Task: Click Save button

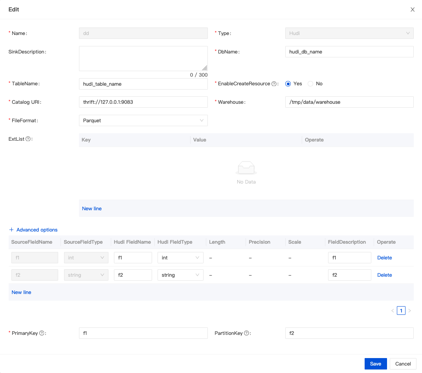Action: (375, 364)
